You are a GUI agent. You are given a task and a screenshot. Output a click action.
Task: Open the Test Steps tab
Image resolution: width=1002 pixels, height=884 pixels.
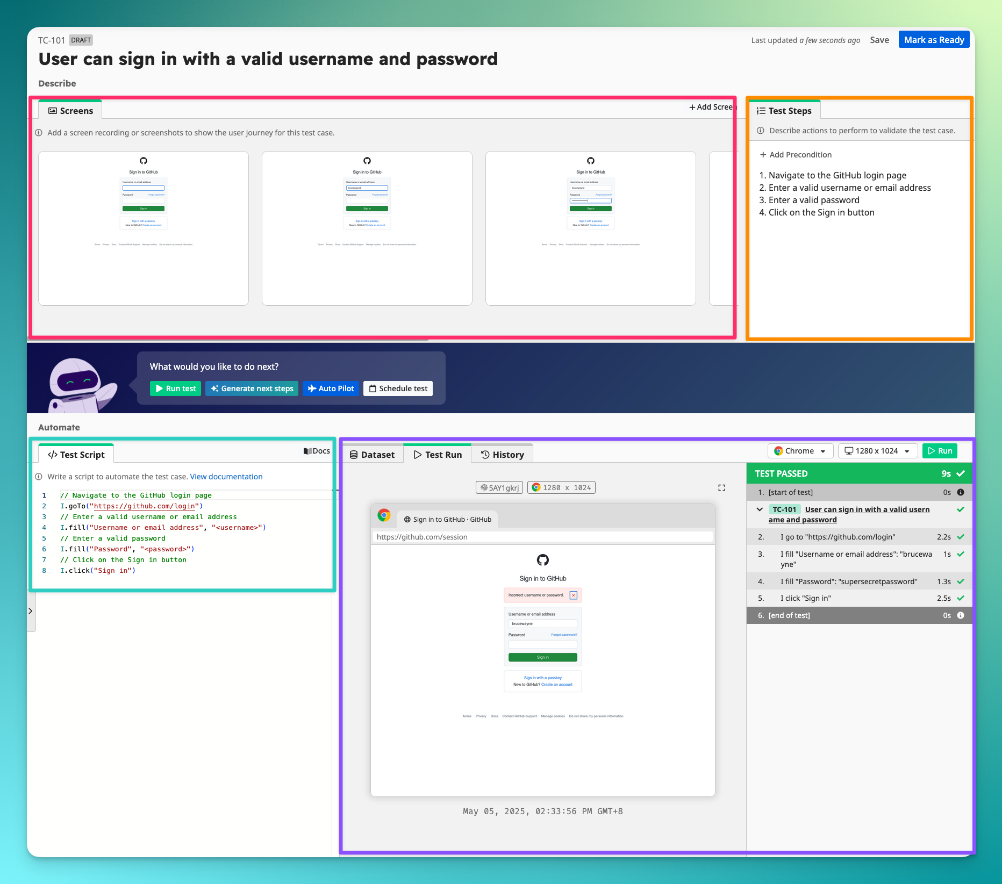[784, 111]
